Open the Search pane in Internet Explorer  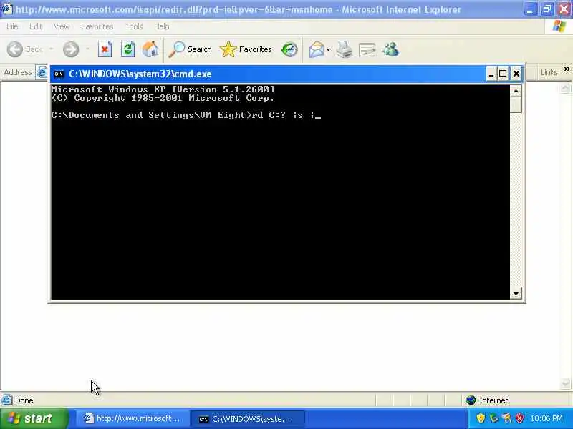click(x=191, y=49)
